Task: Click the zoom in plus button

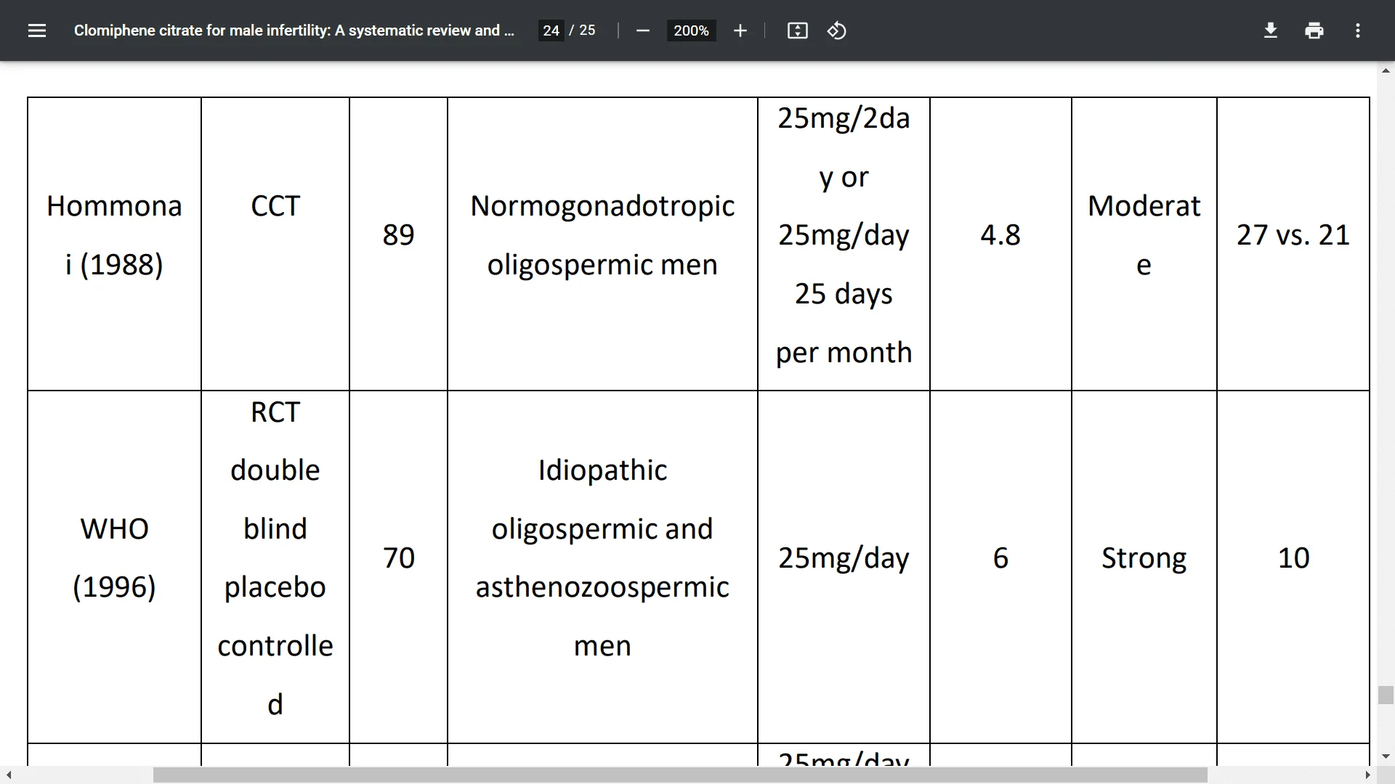Action: pos(740,30)
